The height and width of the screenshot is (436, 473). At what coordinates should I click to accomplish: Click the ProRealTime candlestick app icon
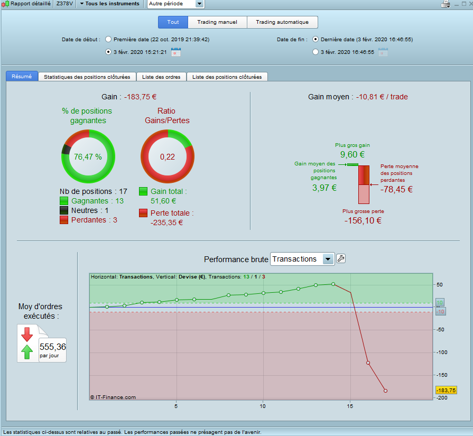coord(5,4)
